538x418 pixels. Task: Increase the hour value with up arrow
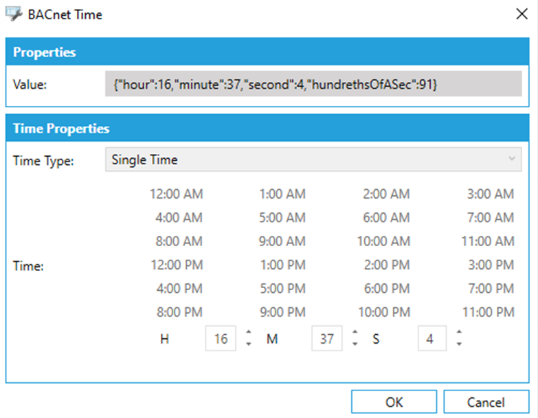(x=249, y=333)
